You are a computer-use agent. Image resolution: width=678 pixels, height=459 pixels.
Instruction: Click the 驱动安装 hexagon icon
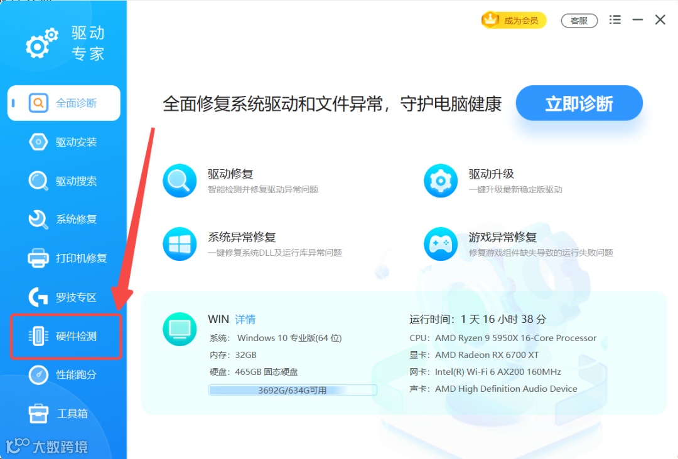(x=38, y=142)
